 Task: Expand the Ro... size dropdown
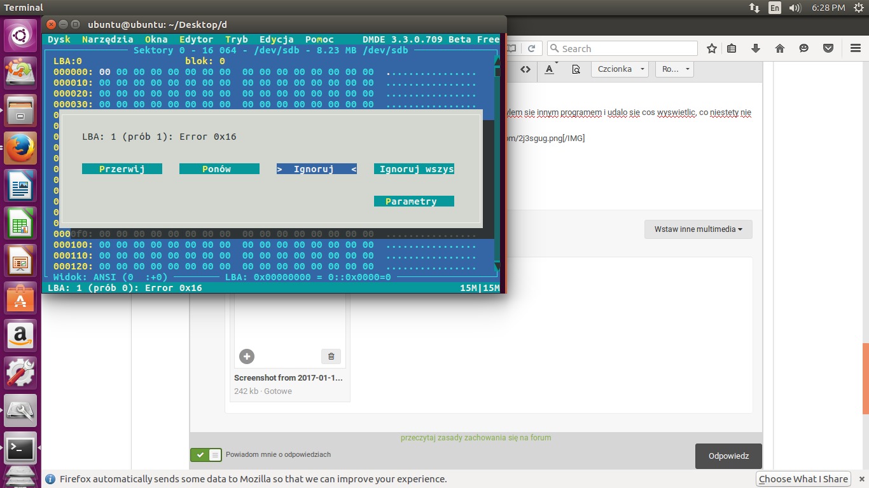point(674,69)
